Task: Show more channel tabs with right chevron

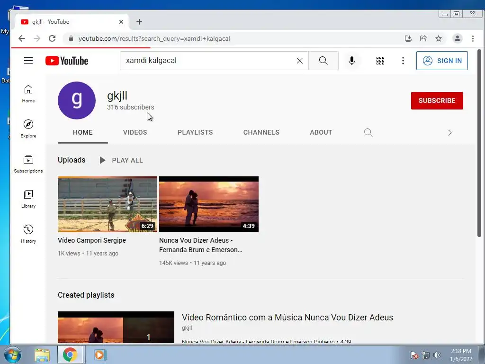Action: (x=450, y=133)
